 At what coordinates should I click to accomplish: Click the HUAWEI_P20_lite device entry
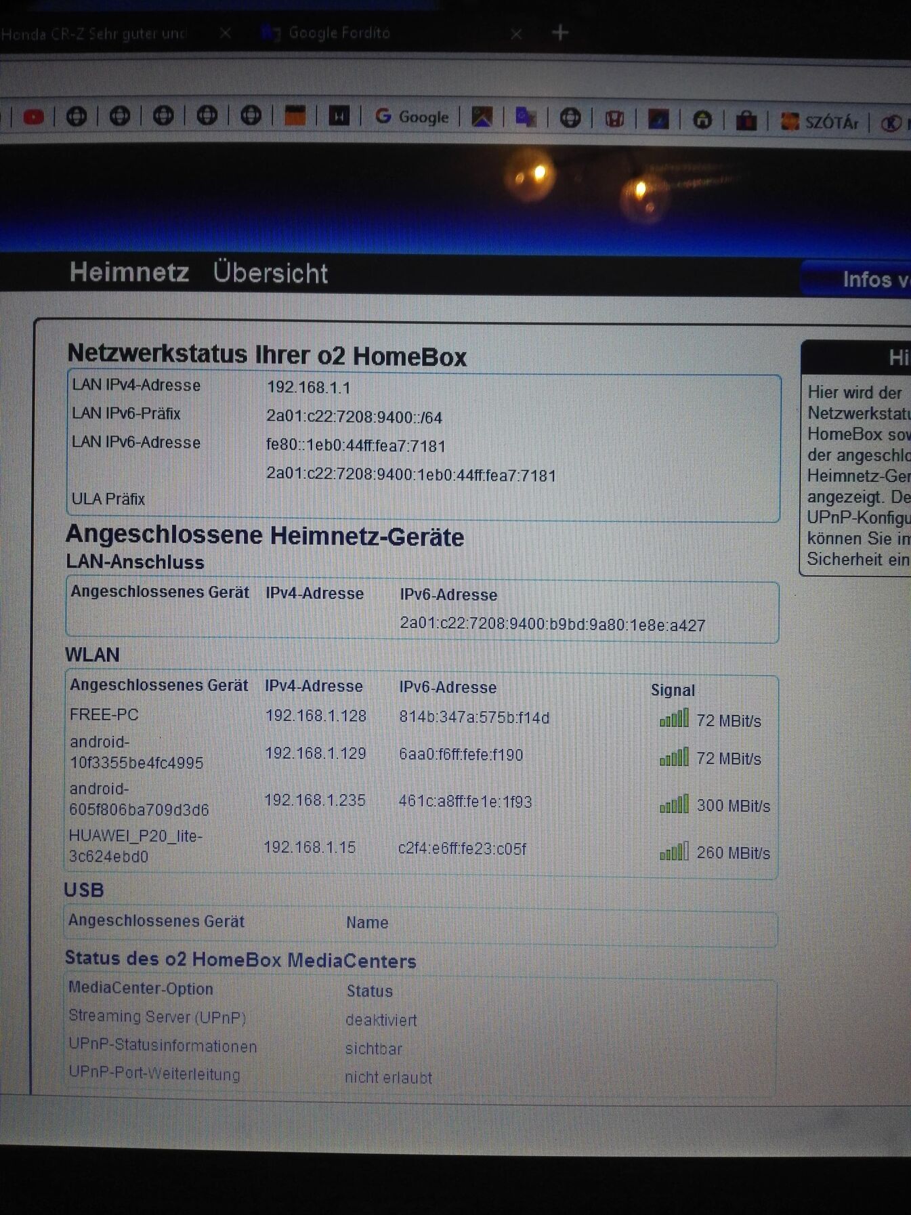click(x=135, y=846)
